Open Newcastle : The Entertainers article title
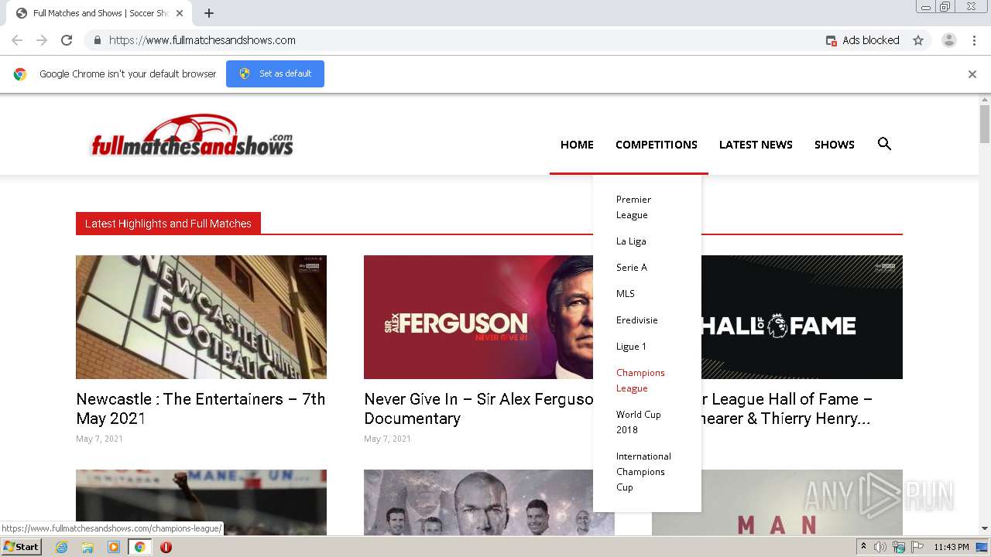This screenshot has height=557, width=991. (x=201, y=408)
